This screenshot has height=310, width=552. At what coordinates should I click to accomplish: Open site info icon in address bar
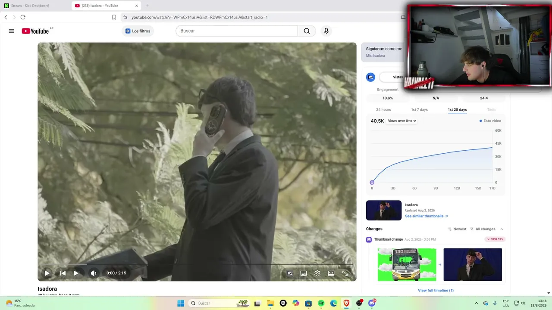(x=125, y=17)
